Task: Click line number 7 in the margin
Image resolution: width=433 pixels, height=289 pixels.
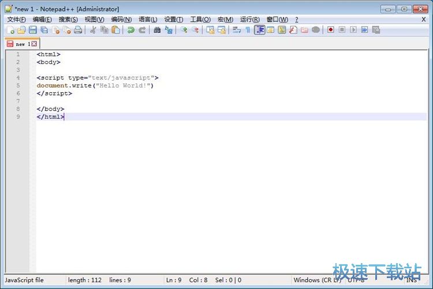Action: click(x=18, y=101)
